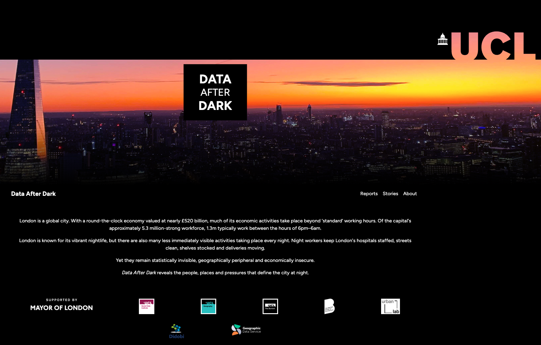Click the sentence beginning with italic 'Data After Dark'
The width and height of the screenshot is (541, 345).
tap(215, 273)
